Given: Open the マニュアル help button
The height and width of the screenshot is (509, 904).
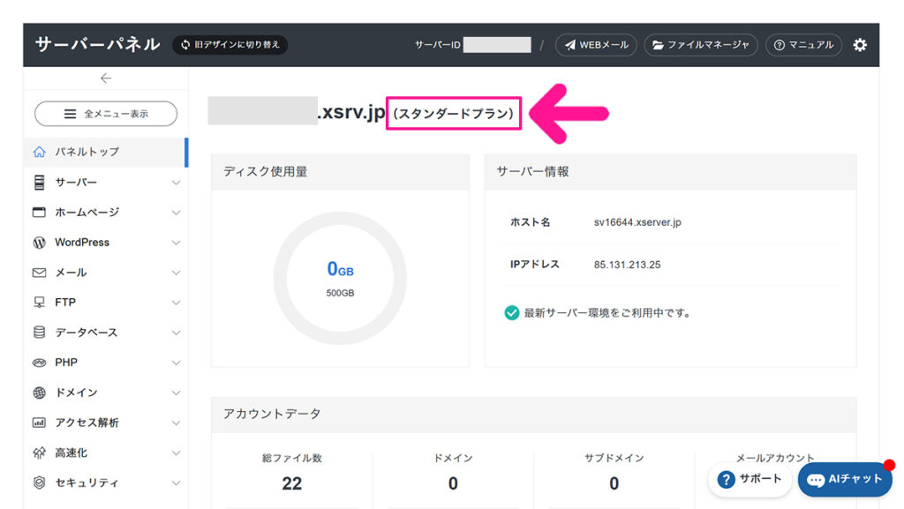Looking at the screenshot, I should click(x=803, y=45).
